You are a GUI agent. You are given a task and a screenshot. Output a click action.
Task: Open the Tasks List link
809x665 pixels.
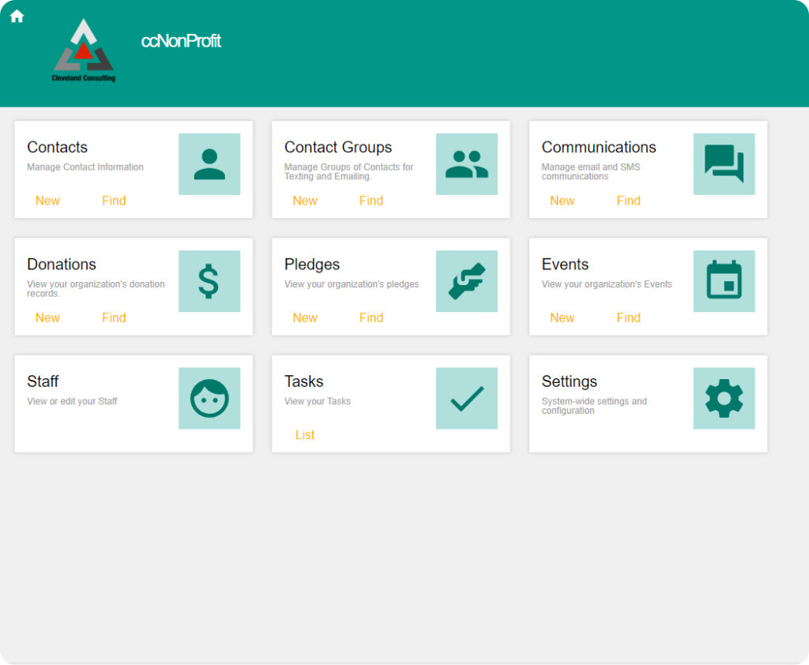coord(305,435)
